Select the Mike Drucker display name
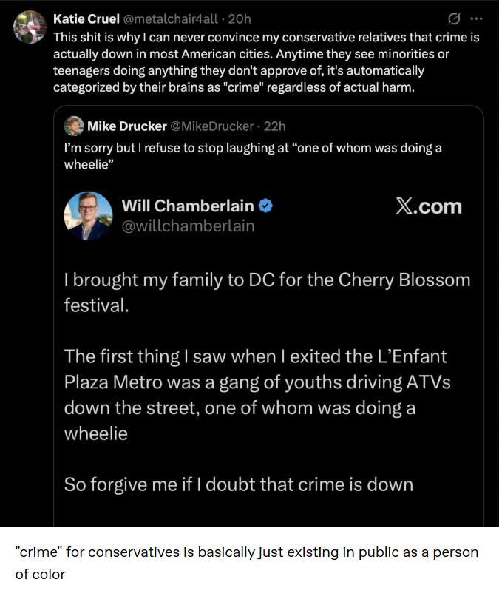Screen dimensions: 499x599 coord(127,126)
